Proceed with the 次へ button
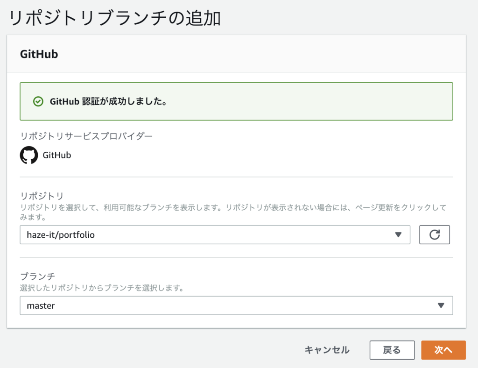The width and height of the screenshot is (478, 368). (x=443, y=350)
